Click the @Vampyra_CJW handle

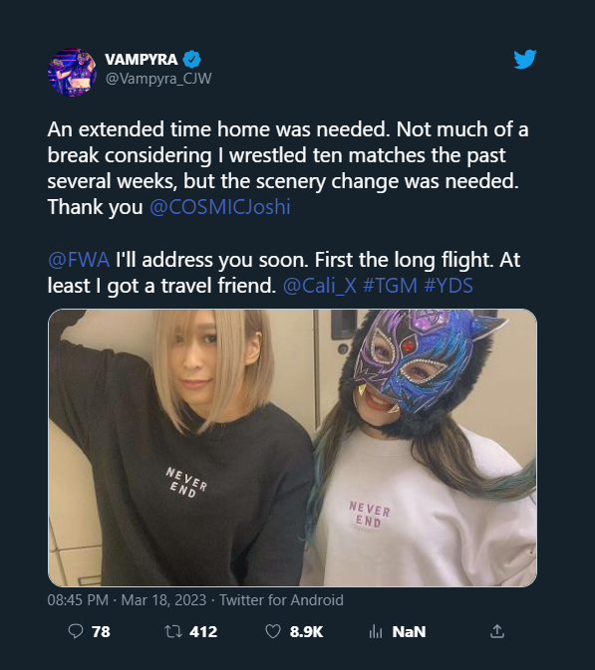click(158, 79)
